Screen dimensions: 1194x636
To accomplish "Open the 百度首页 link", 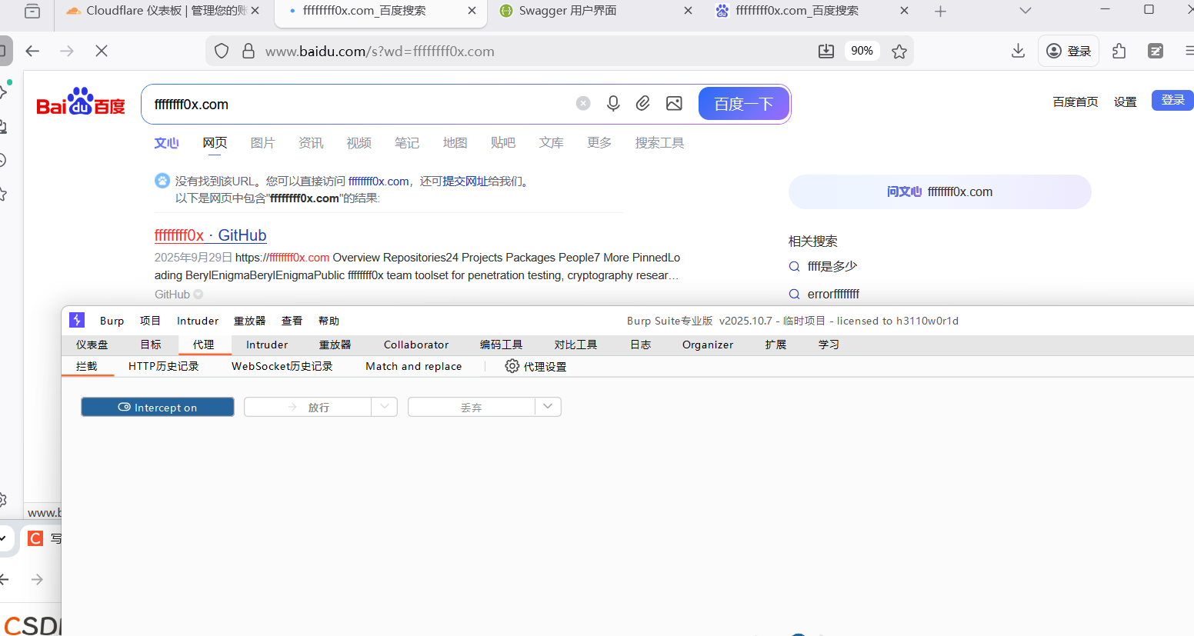I will click(1076, 102).
